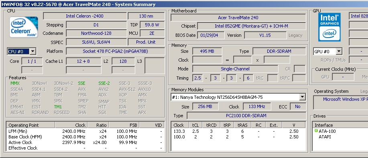The image size is (368, 158).
Task: Click the Interface column header in Drives
Action: 340,125
